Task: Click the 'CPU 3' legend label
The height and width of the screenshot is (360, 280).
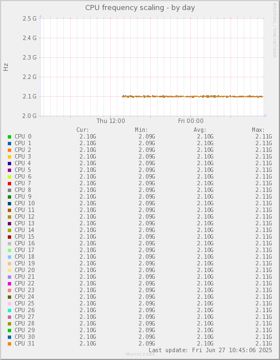Action: coord(23,156)
